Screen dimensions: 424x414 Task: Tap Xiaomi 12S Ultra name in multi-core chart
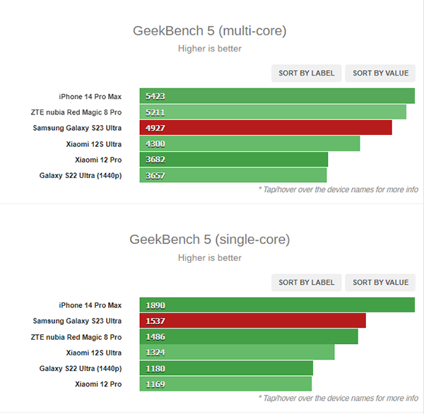click(93, 144)
